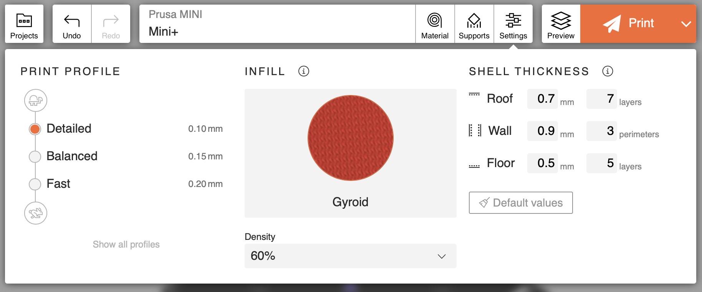Click the Wall thickness mm field
Screen dimensions: 702x292
coord(542,131)
